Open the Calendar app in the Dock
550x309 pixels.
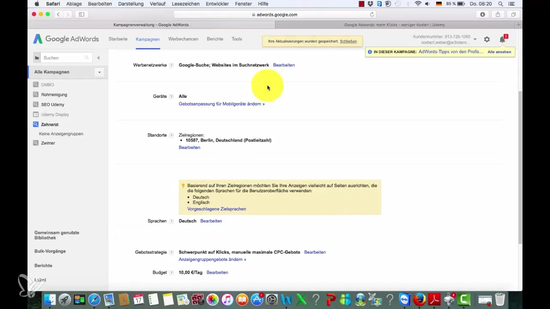(x=138, y=300)
